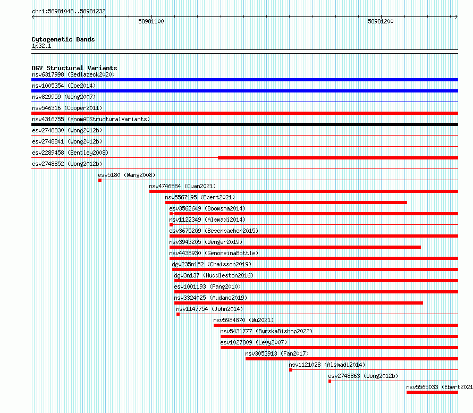
Task: Click the blue bar under nsv1005354
Action: (244, 91)
